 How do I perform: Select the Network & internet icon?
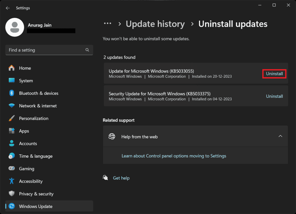[x=11, y=106]
